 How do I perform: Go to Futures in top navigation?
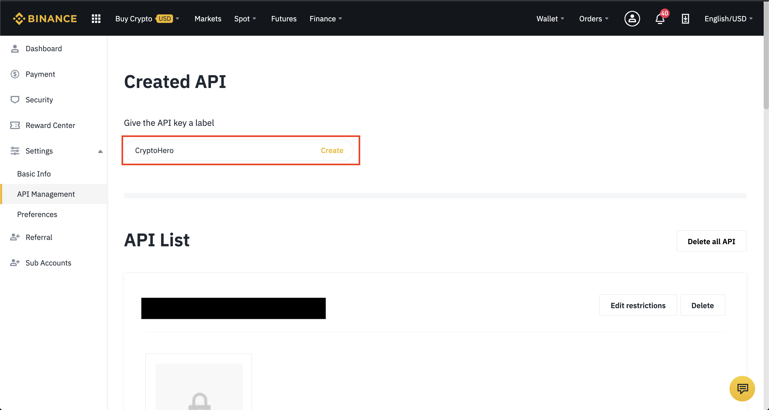[284, 19]
